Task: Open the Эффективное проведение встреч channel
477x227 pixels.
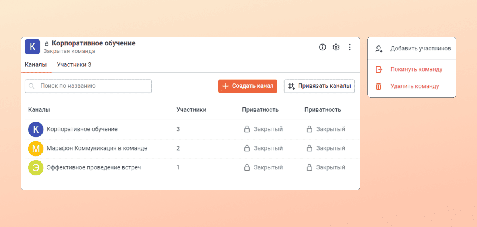Action: click(x=94, y=167)
